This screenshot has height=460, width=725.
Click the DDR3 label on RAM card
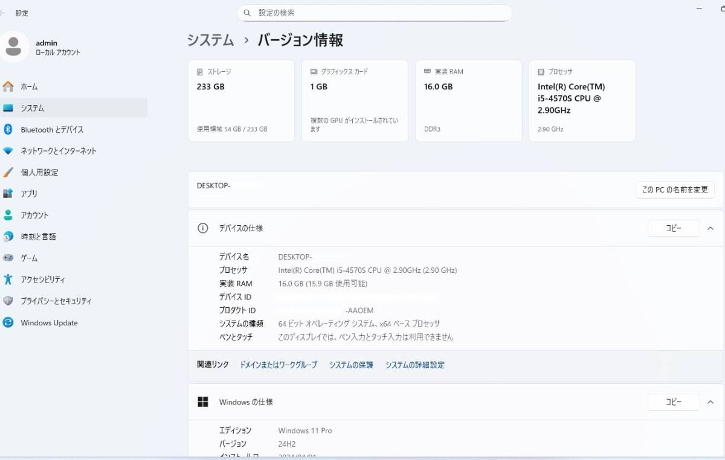tap(432, 129)
